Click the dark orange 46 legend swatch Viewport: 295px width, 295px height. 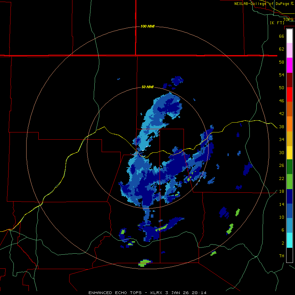click(289, 109)
